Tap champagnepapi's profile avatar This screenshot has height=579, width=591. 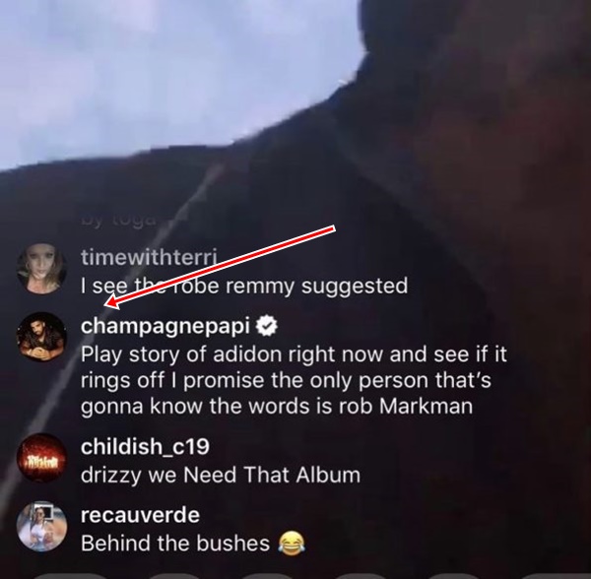click(x=41, y=337)
